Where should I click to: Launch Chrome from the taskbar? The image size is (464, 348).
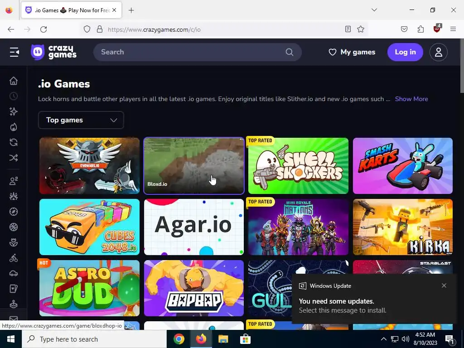[x=179, y=339]
